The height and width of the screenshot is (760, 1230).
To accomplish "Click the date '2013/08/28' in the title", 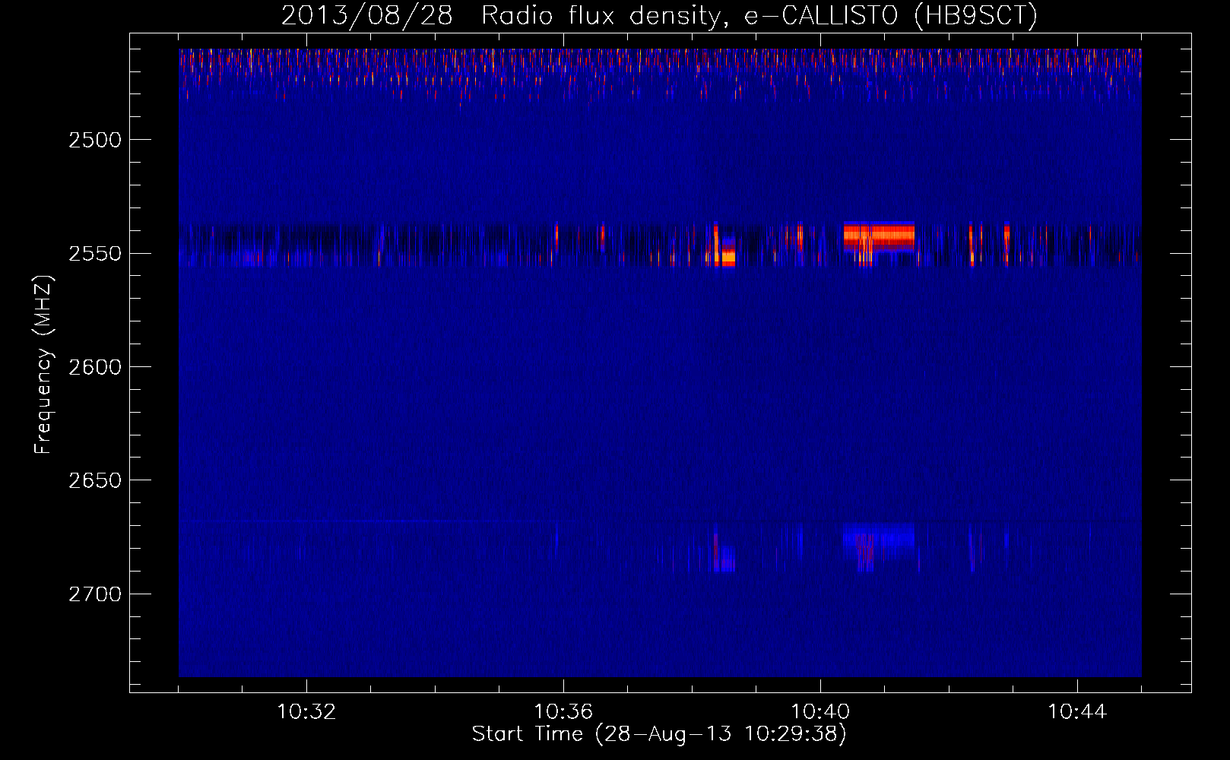I will coord(366,15).
